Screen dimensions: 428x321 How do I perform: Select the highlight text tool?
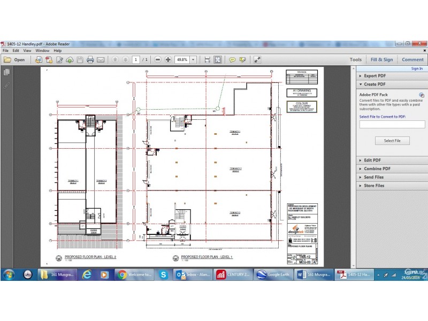[x=243, y=60]
